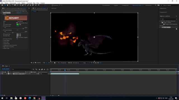This screenshot has height=100, width=179.
Task: Toggle Screen Balance stopwatch
Action: point(4,30)
